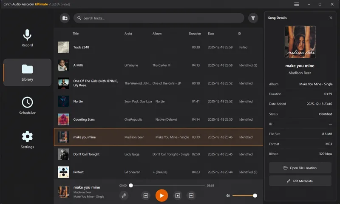
Task: Click the Counting Stars album thumbnail
Action: point(63,119)
